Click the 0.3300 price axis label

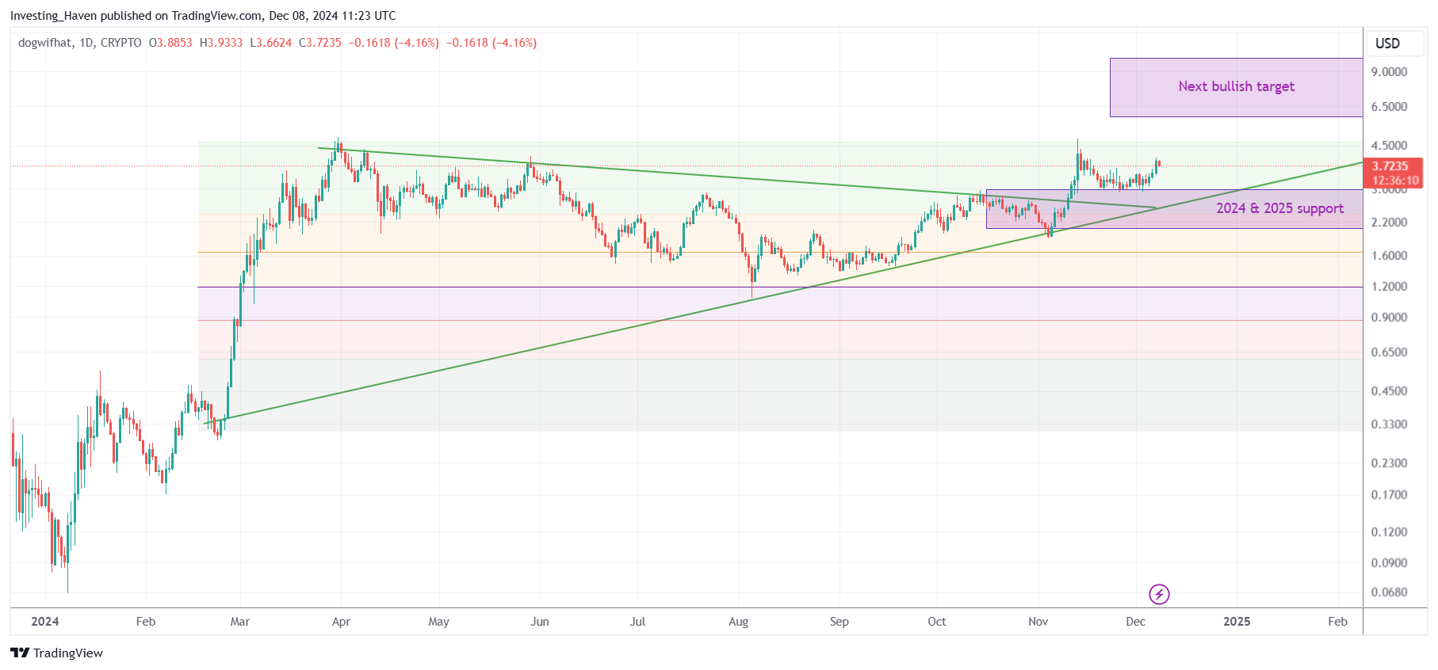[1389, 424]
